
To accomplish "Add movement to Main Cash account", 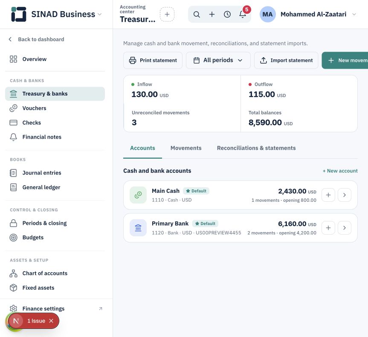I will pos(328,195).
